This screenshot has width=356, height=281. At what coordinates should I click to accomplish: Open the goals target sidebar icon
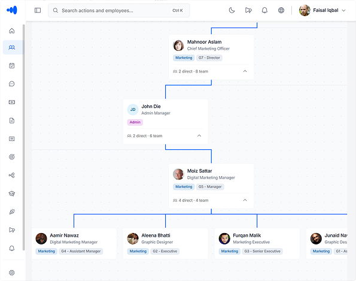(12, 157)
